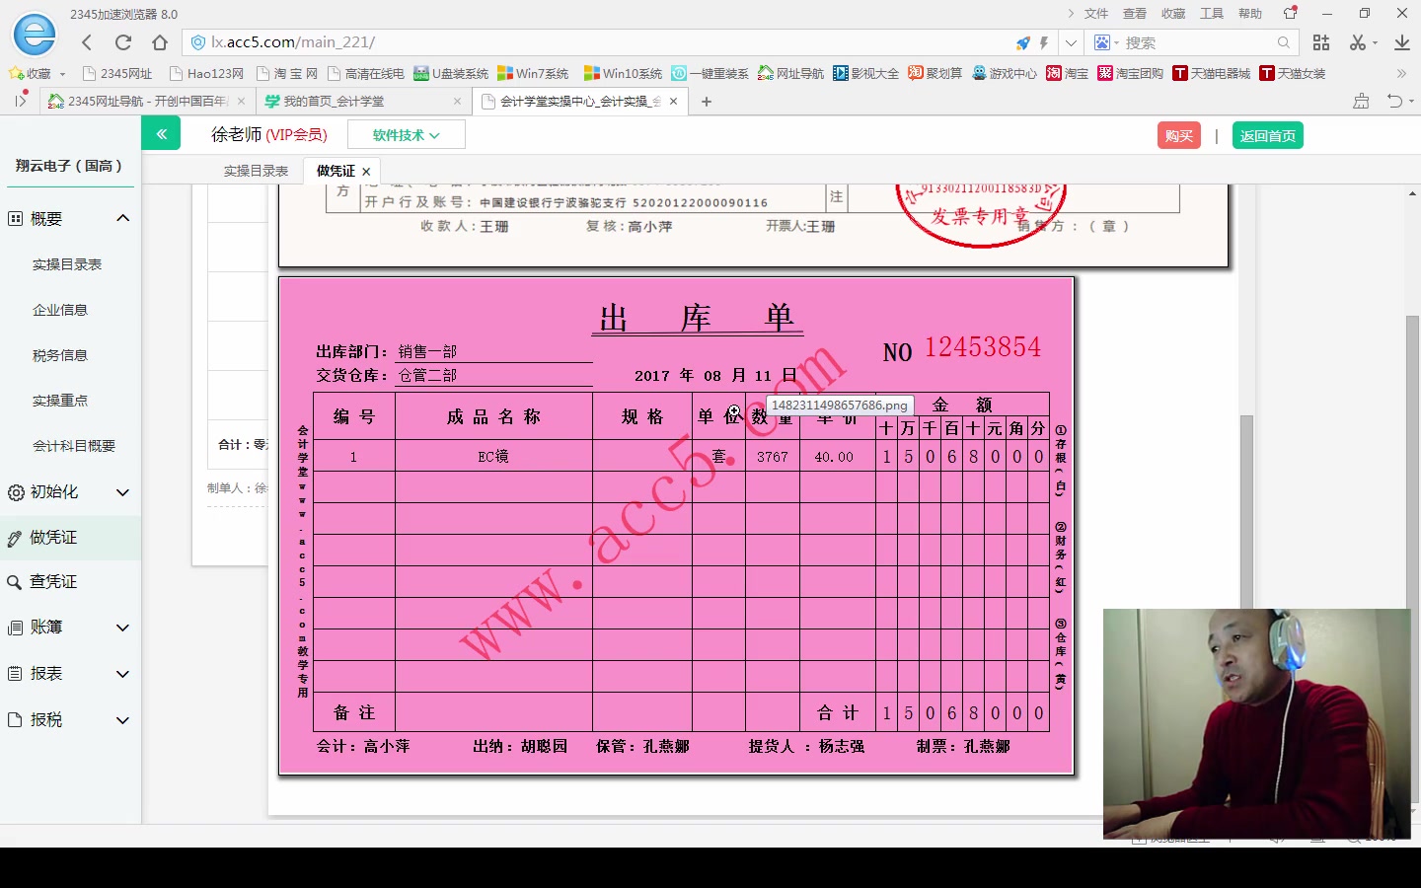The image size is (1421, 888).
Task: Click the 报税 document icon in sidebar
Action: point(14,720)
